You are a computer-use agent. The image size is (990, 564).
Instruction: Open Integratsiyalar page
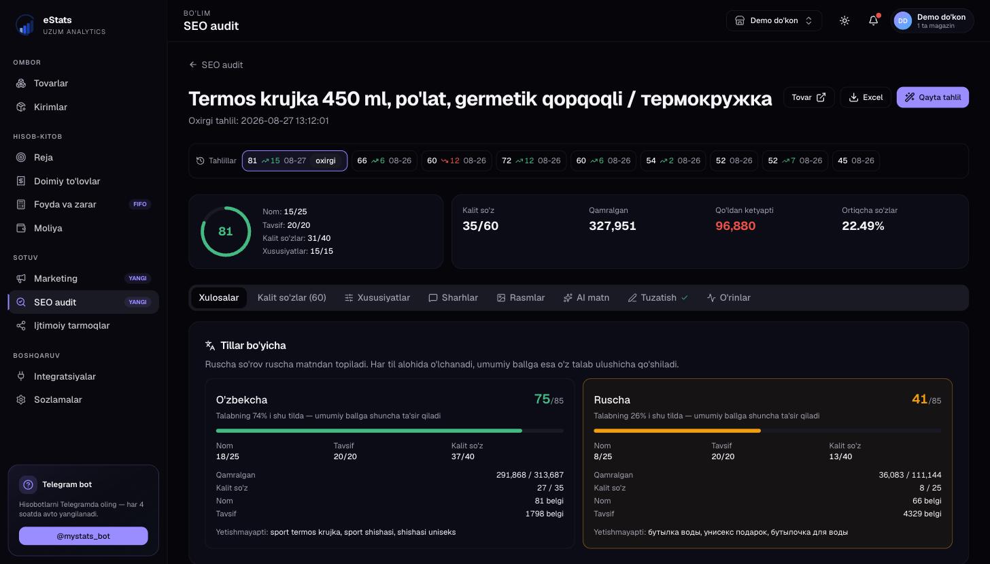point(83,376)
